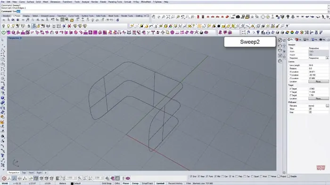Image resolution: width=330 pixels, height=185 pixels.
Task: Select the arrow pointer tool in left sidebar
Action: [x=2, y=40]
